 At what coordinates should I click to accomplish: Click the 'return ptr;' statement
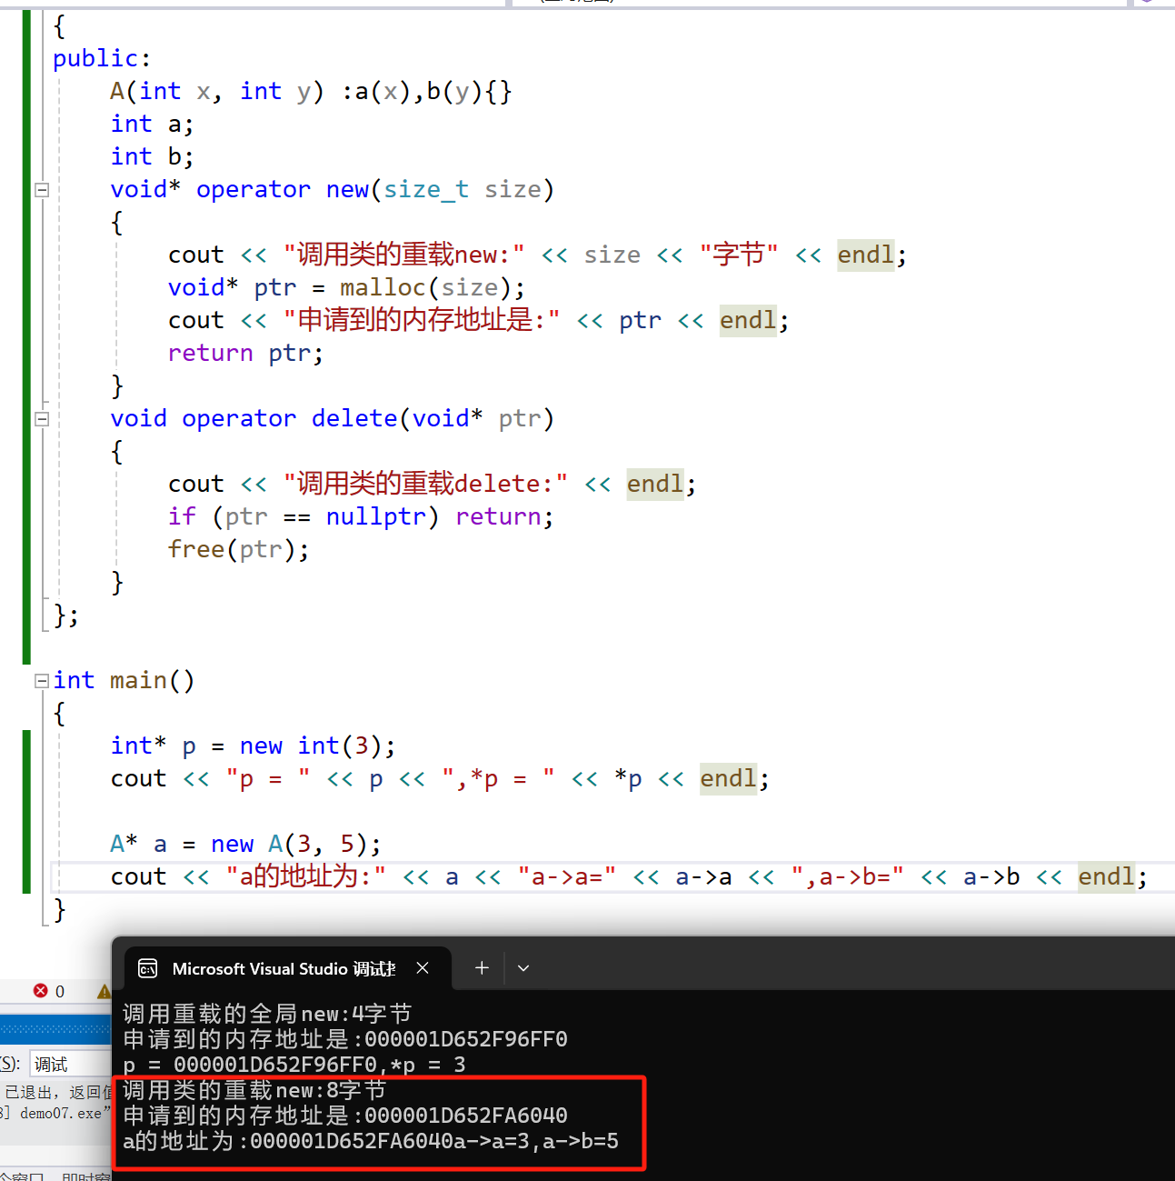point(245,353)
